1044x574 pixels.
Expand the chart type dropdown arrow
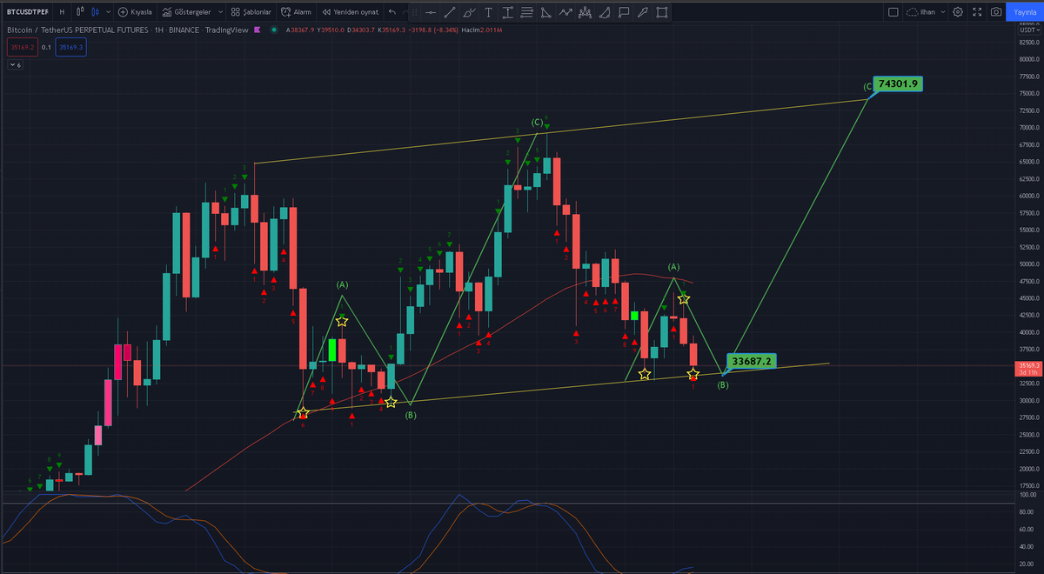point(109,12)
